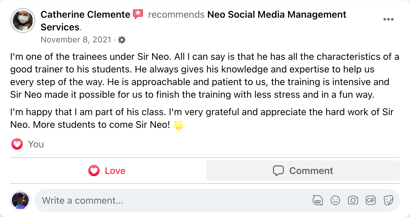
Task: Open Catherine Clemente's profile name link
Action: coord(85,15)
